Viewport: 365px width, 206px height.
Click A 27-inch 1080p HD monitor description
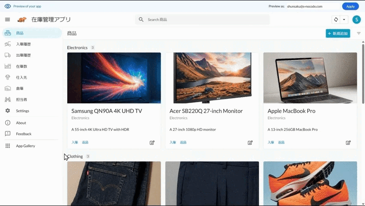pos(192,130)
